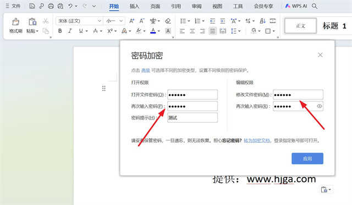
Task: Click the Cut scissors icon
Action: coord(46,21)
